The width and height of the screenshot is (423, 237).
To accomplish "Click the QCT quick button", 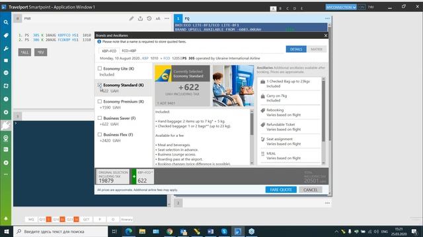I will pos(86,219).
